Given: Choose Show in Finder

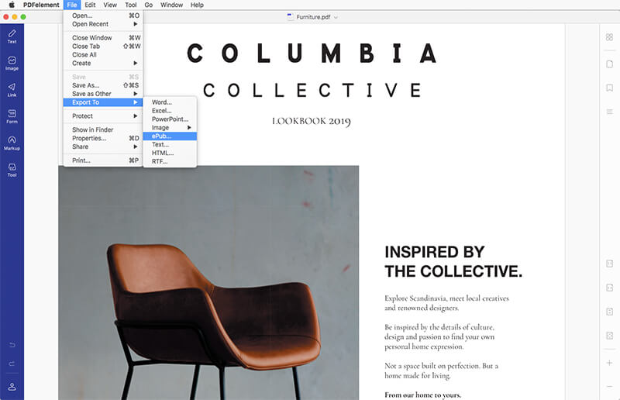Looking at the screenshot, I should coord(103,129).
